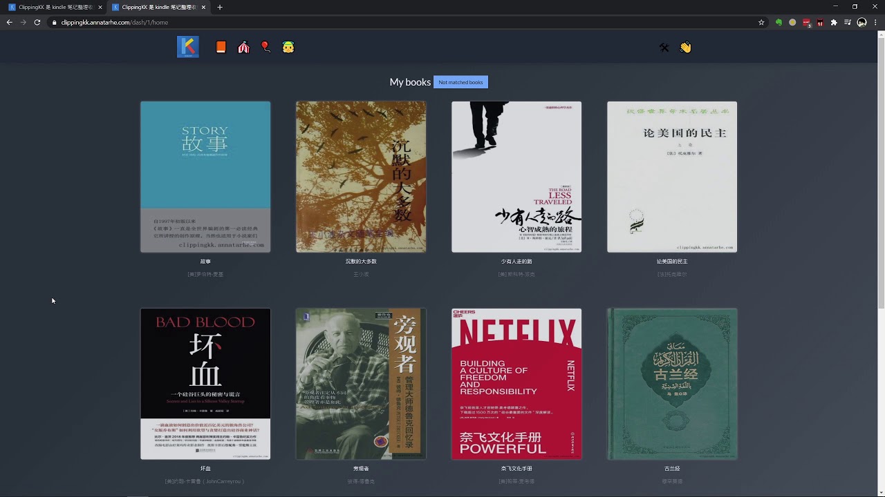885x497 pixels.
Task: Click the Not matched books button
Action: tap(460, 82)
